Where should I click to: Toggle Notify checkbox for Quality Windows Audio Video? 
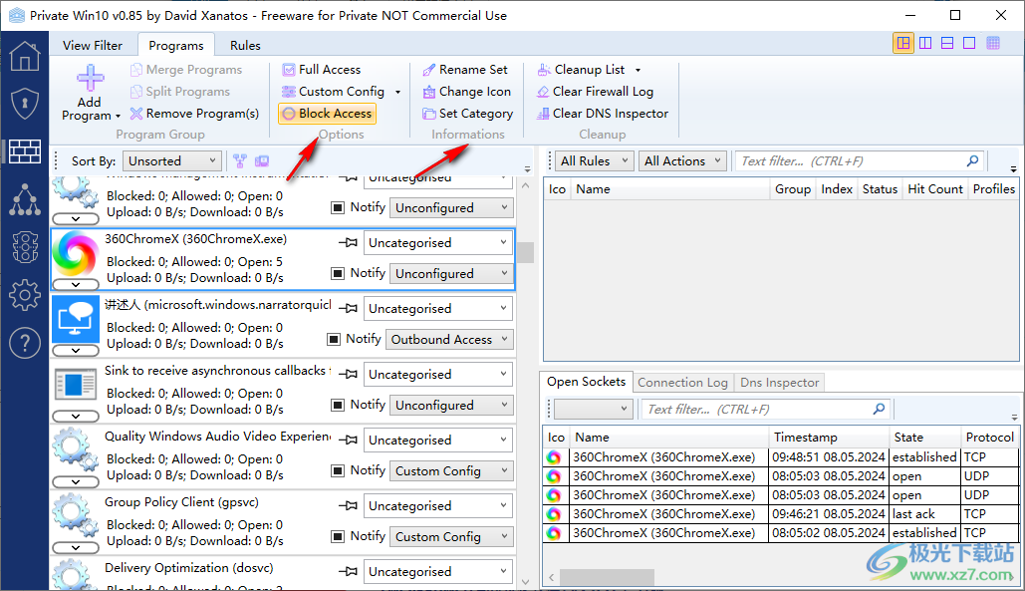(338, 470)
